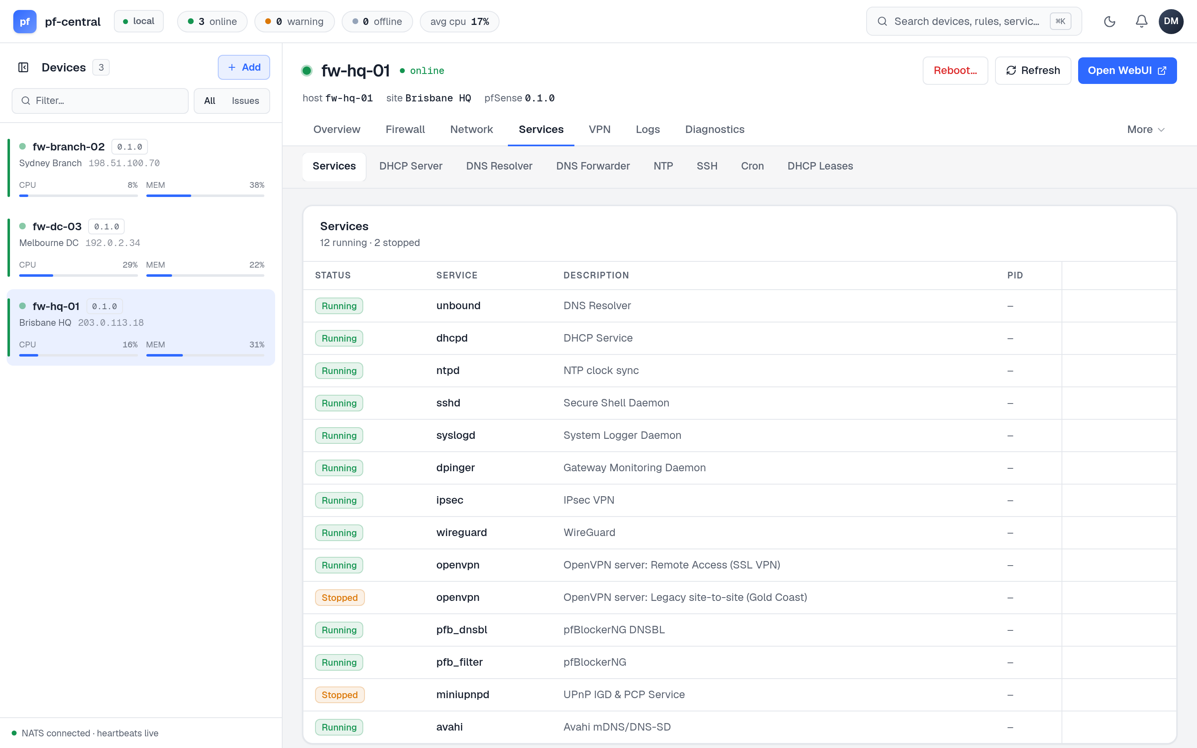
Task: Select the Issues device filter
Action: click(x=245, y=101)
